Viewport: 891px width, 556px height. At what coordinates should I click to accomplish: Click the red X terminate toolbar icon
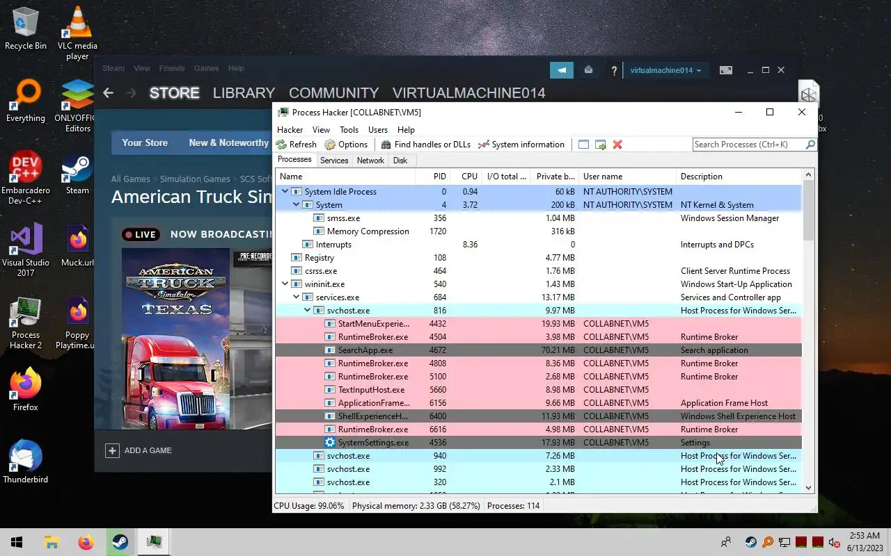click(x=617, y=145)
